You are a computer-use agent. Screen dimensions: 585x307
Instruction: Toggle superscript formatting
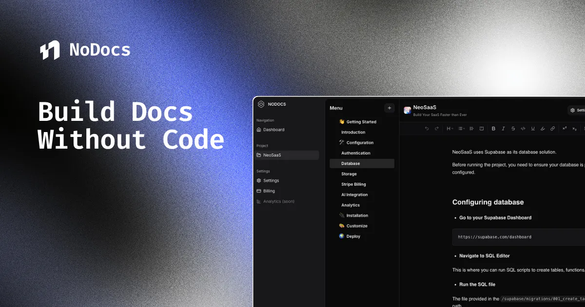[565, 129]
